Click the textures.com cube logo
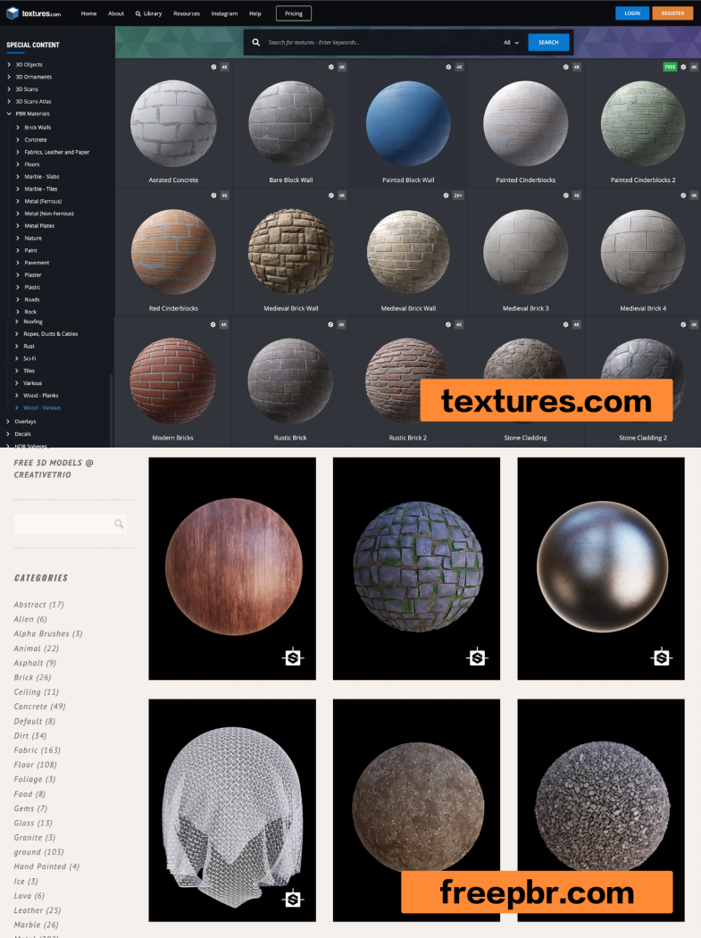This screenshot has width=701, height=938. coord(13,13)
